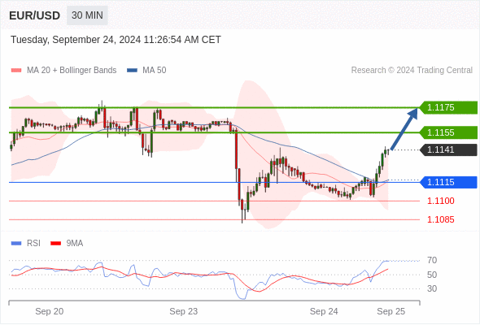
Task: Click the 9MA legend label
Action: [x=75, y=244]
